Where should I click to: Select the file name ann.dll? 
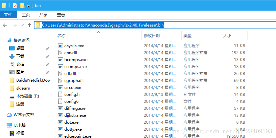(71, 53)
